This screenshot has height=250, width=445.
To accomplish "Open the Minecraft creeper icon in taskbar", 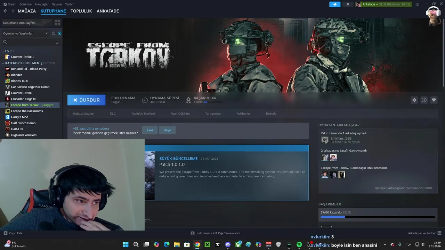I will point(207,244).
